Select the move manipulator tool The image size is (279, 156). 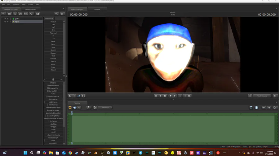74,96
